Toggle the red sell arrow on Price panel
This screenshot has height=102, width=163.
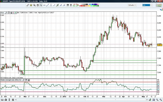(x=13, y=13)
